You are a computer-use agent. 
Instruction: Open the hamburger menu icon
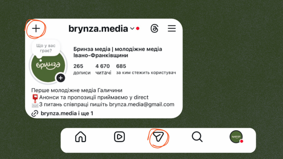[172, 28]
